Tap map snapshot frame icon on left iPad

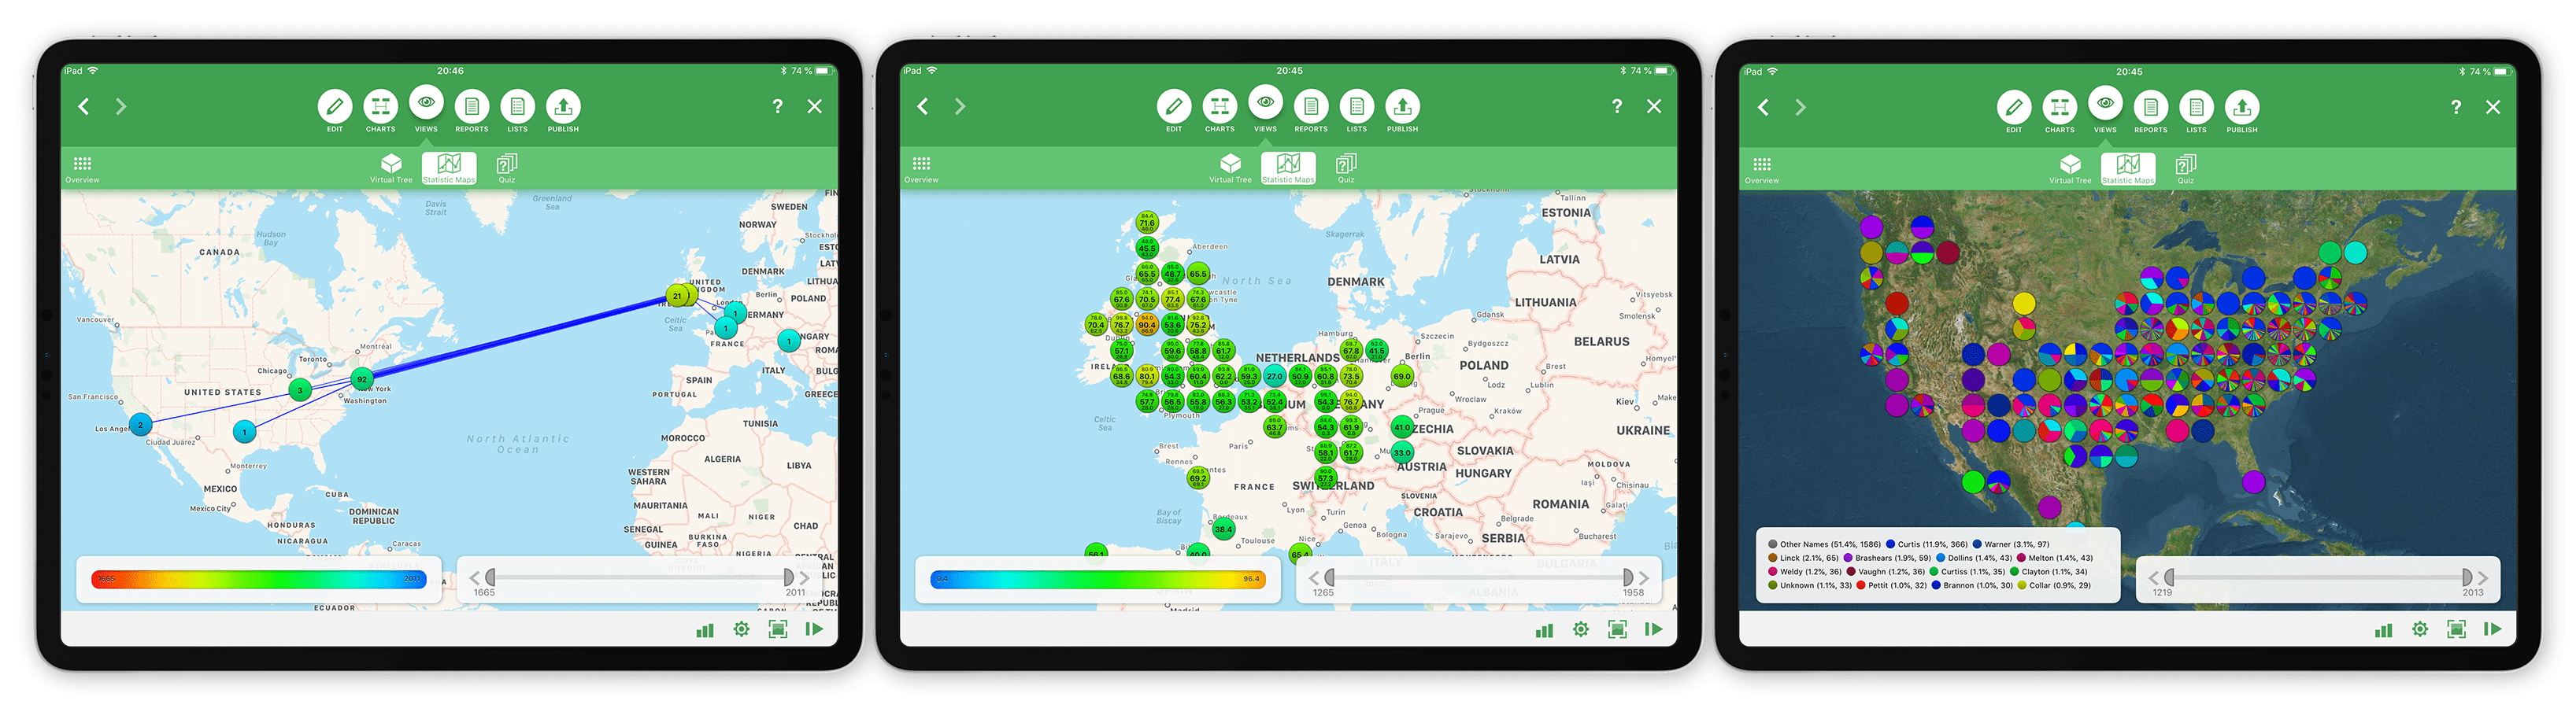pos(778,629)
